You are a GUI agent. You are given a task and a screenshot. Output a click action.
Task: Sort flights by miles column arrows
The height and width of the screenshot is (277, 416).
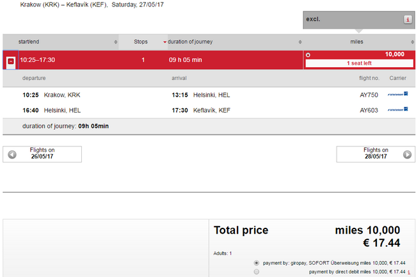point(412,42)
